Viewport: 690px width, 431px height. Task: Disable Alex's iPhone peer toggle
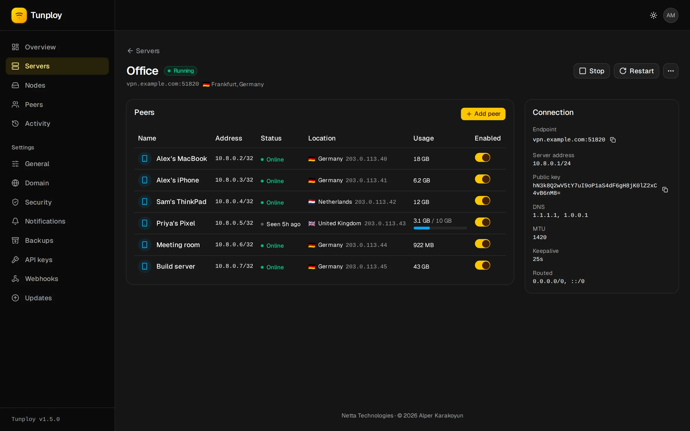click(x=482, y=179)
